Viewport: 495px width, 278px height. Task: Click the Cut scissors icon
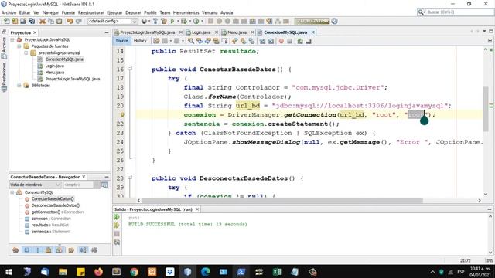click(x=43, y=21)
